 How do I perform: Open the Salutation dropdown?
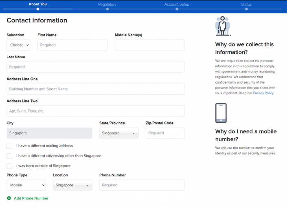pyautogui.click(x=18, y=45)
